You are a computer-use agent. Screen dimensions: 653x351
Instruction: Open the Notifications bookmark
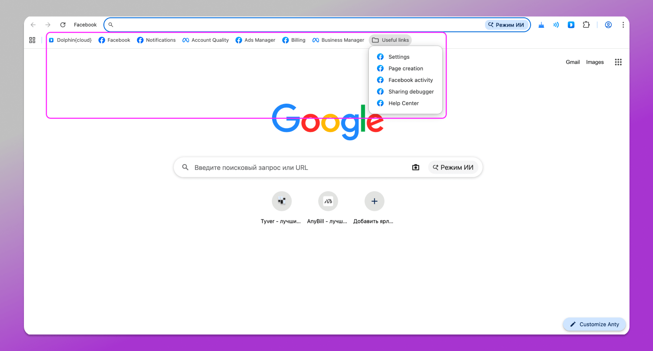coord(156,40)
